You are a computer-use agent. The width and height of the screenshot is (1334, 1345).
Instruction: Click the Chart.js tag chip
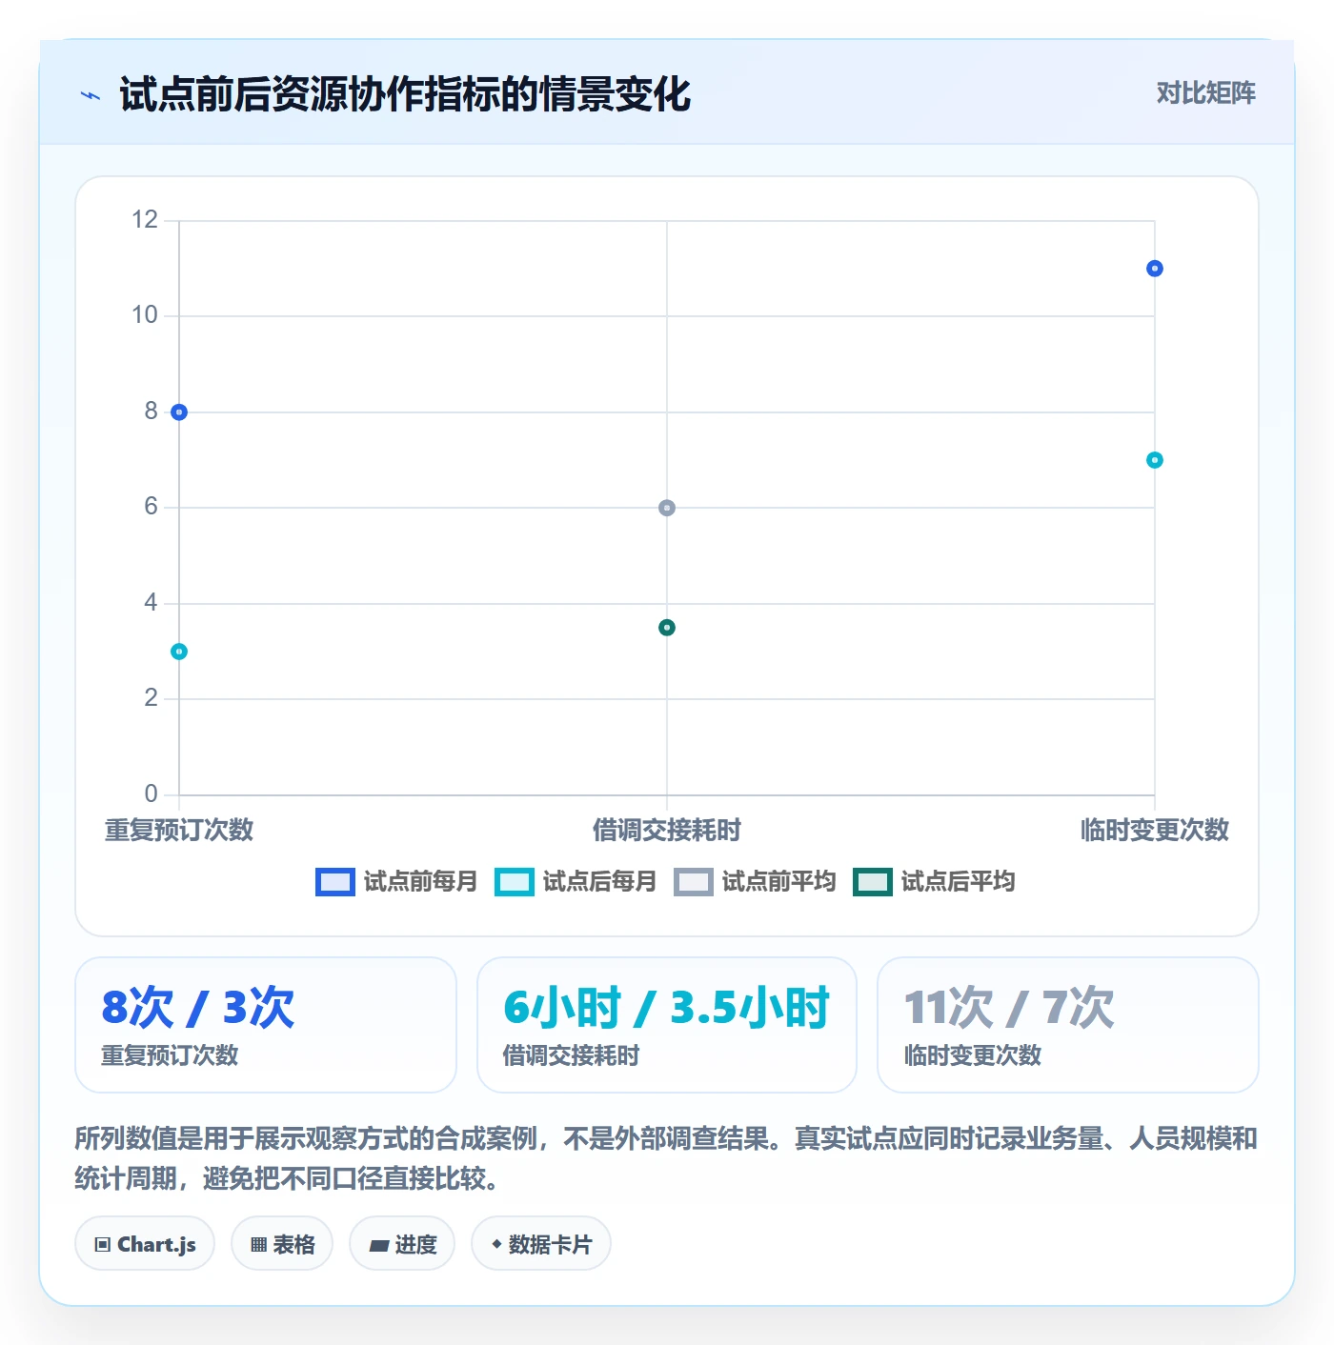tap(145, 1244)
